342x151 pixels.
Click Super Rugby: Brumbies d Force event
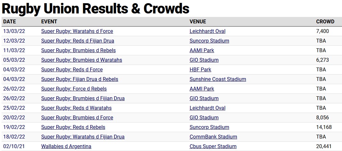[77, 118]
